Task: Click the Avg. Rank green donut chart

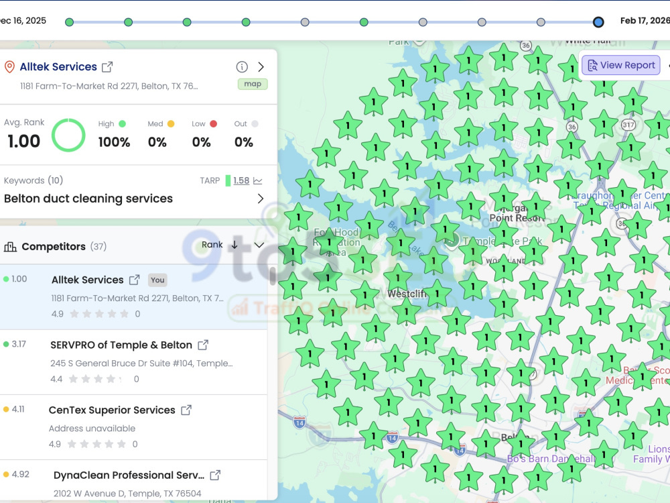Action: [68, 135]
